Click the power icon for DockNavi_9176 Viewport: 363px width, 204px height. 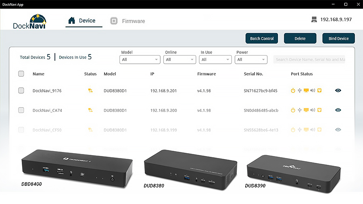tap(293, 91)
